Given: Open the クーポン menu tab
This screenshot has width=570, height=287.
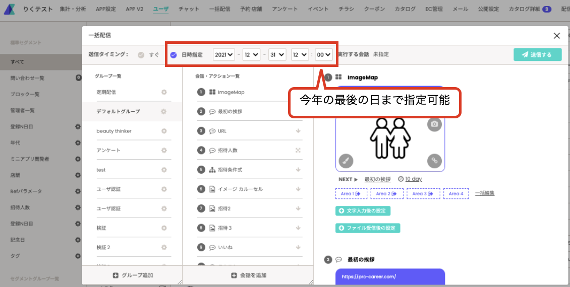Looking at the screenshot, I should click(x=374, y=9).
